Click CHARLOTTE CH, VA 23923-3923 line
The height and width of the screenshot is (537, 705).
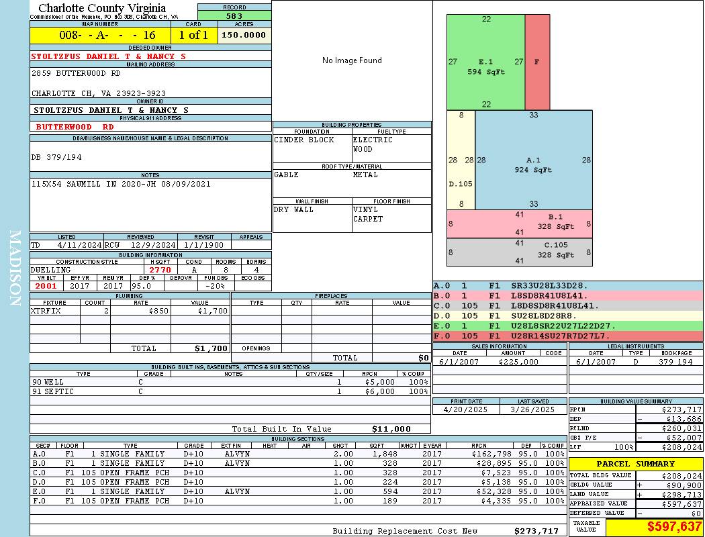click(99, 93)
